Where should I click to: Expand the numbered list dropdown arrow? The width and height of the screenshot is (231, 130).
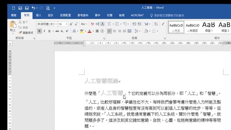pos(121,24)
